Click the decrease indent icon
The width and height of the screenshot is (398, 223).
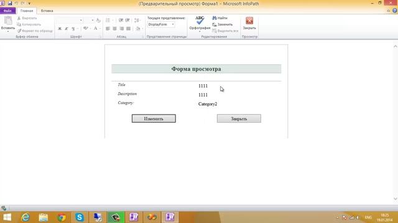121,20
